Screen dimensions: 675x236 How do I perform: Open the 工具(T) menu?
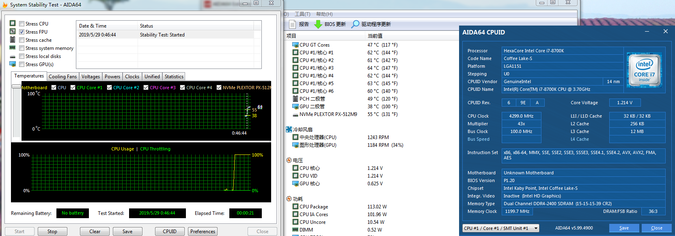[302, 14]
